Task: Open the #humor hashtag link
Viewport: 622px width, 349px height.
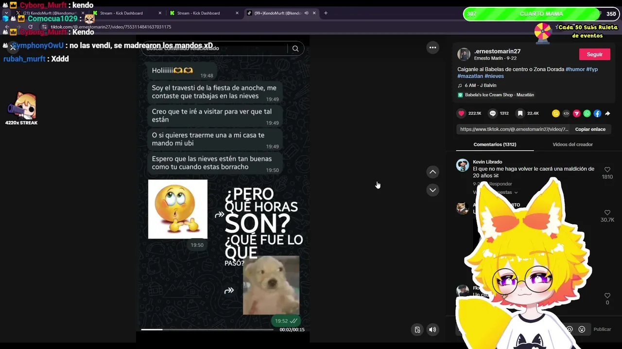Action: pyautogui.click(x=575, y=69)
